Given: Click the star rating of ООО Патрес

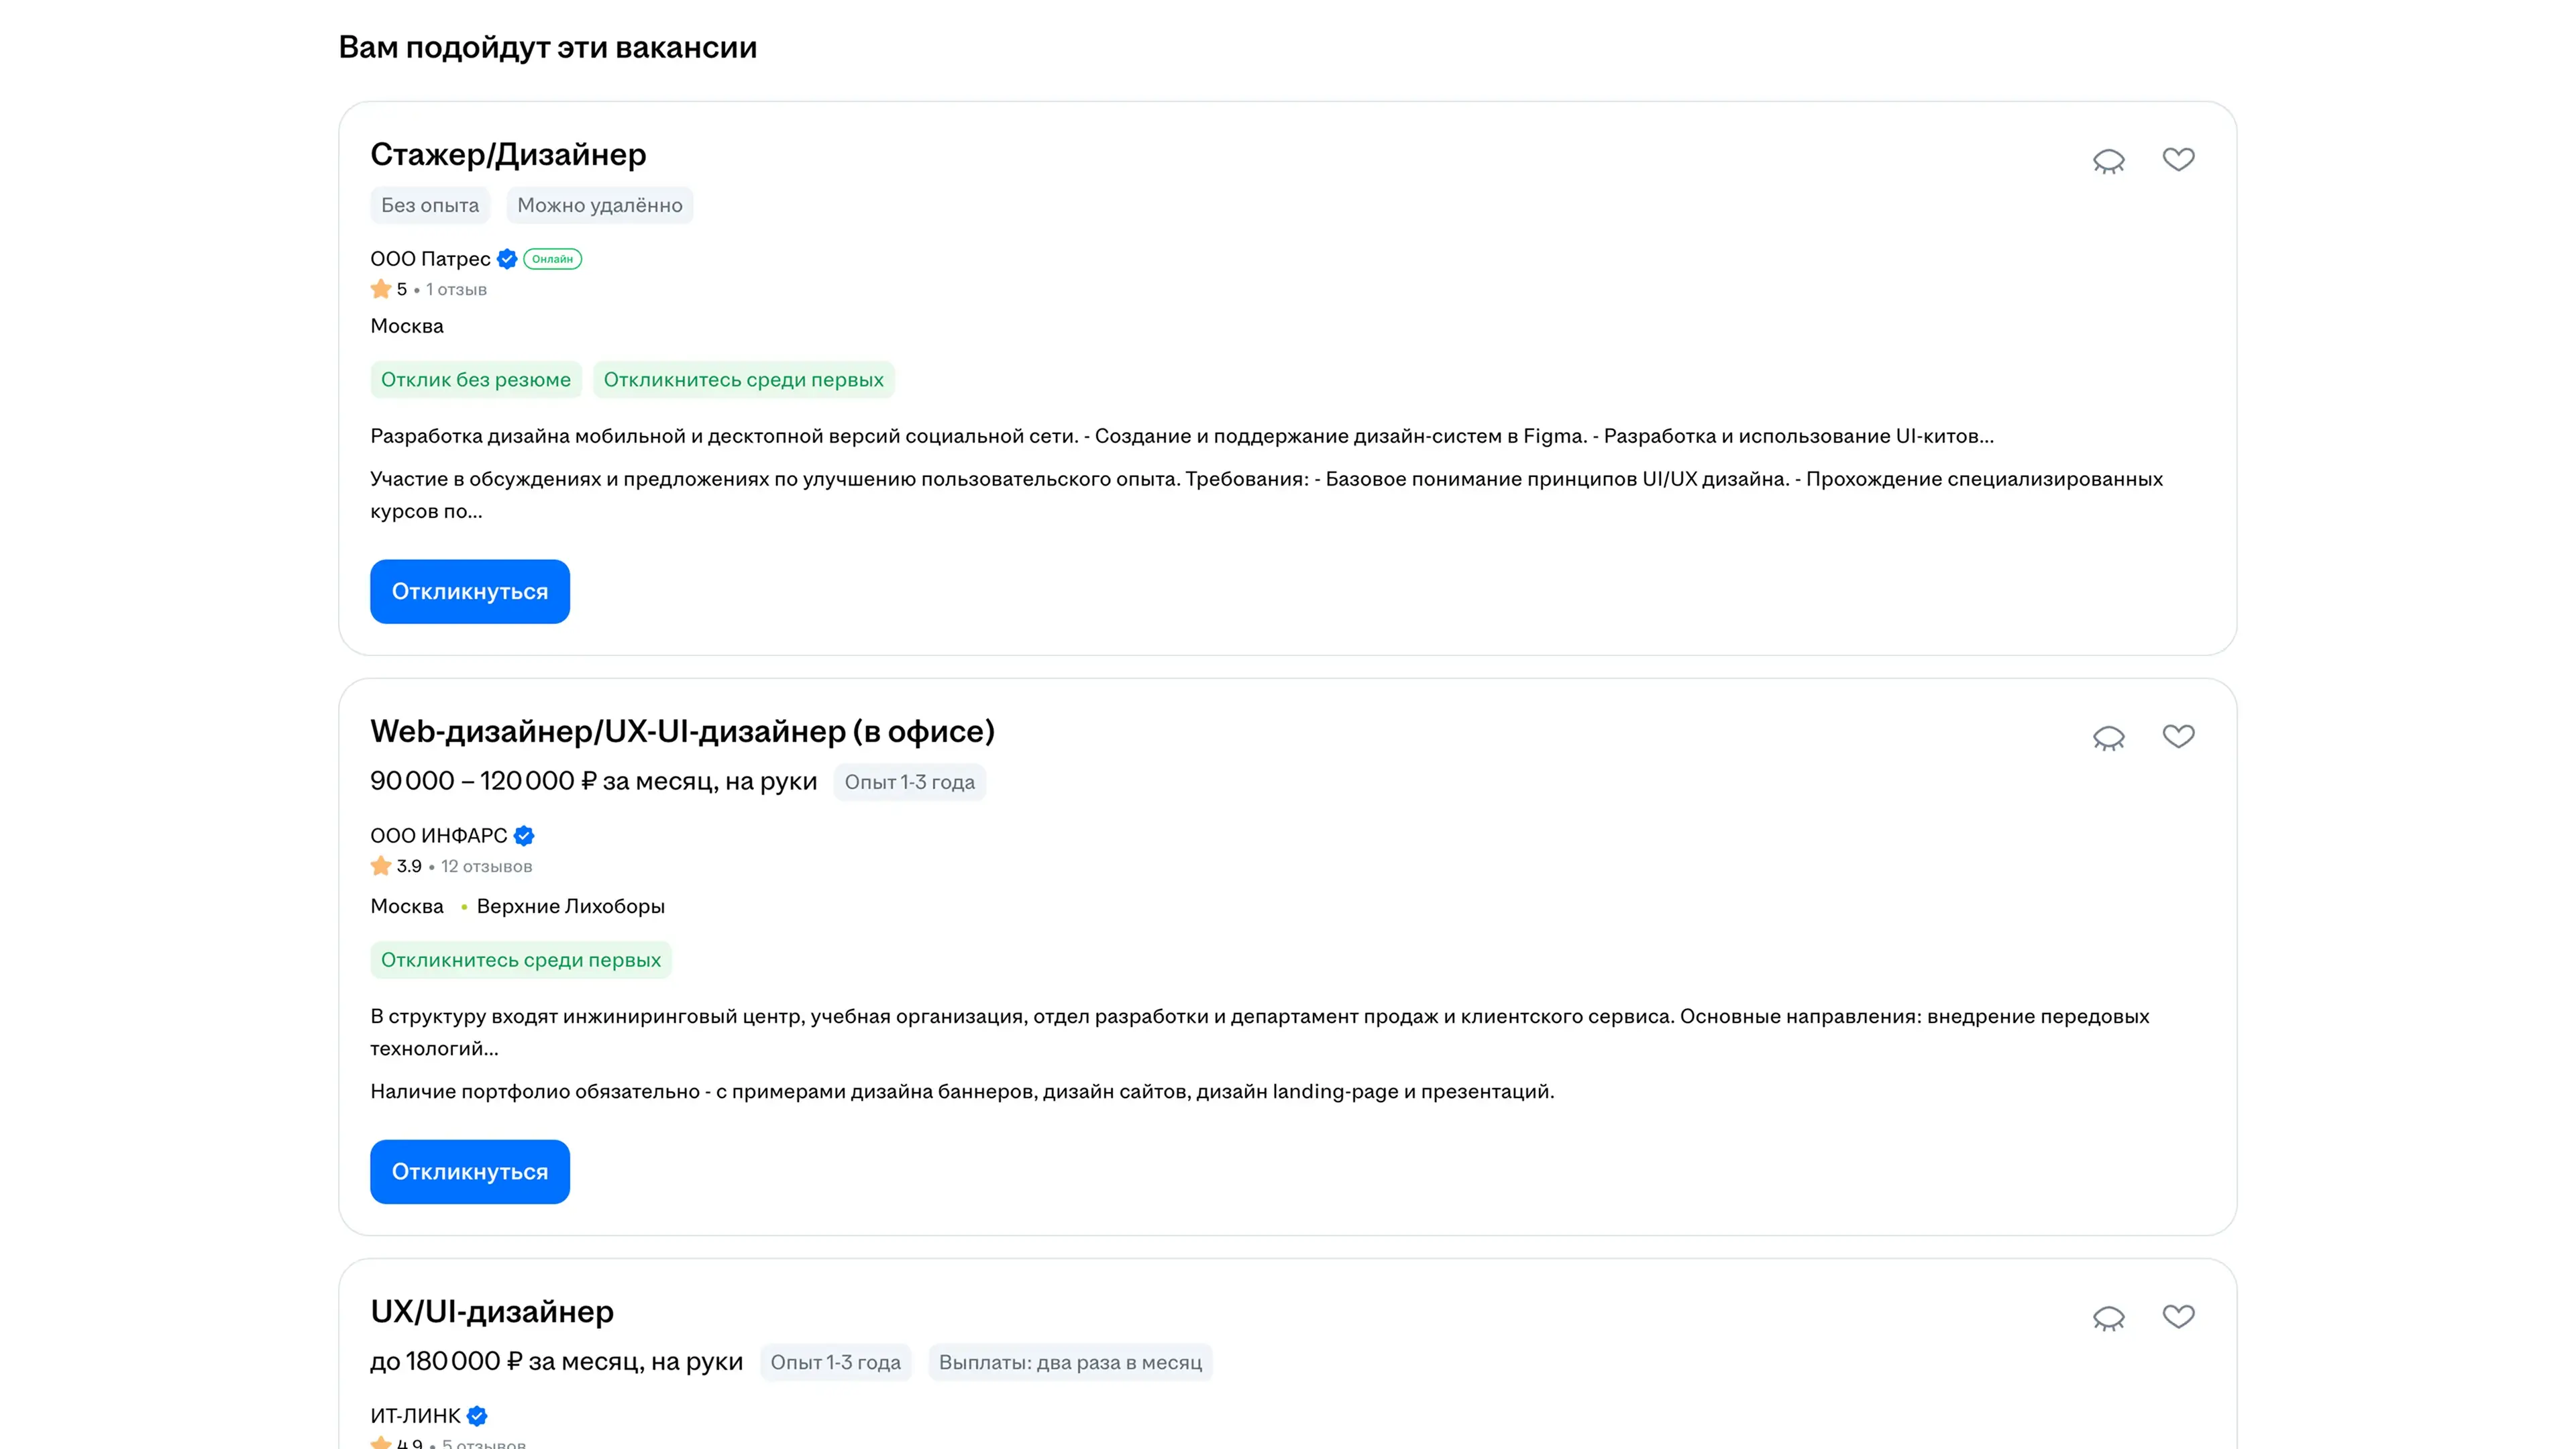Looking at the screenshot, I should coord(381,290).
